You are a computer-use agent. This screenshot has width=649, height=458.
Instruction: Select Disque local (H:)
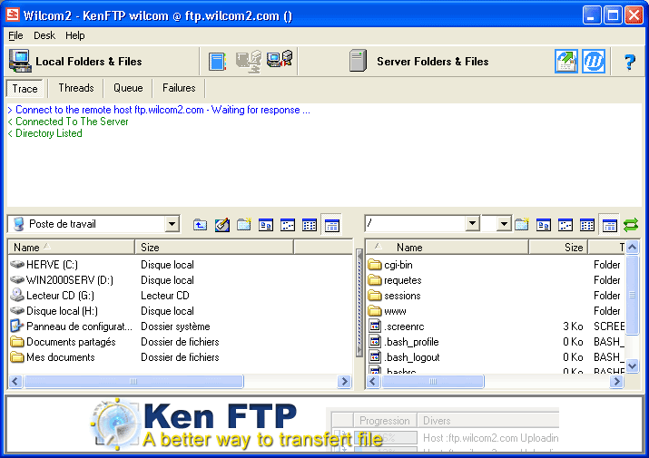click(x=54, y=311)
